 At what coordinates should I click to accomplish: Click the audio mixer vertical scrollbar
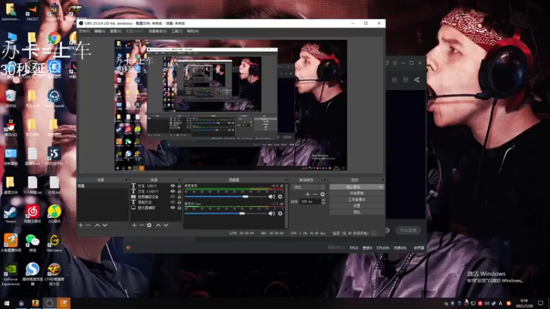pos(287,205)
